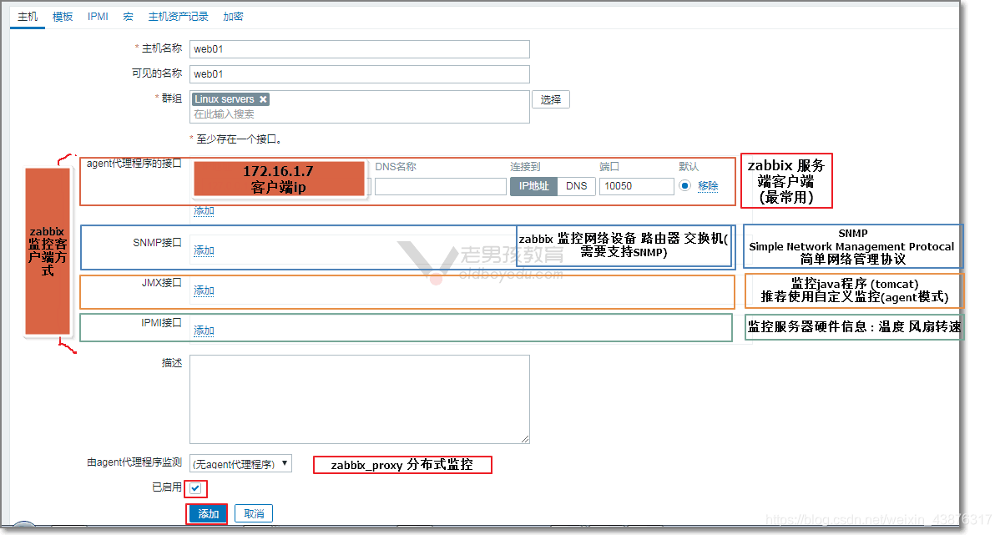Switch to the 主机 tab
Screen dimensions: 1000x535
point(28,17)
